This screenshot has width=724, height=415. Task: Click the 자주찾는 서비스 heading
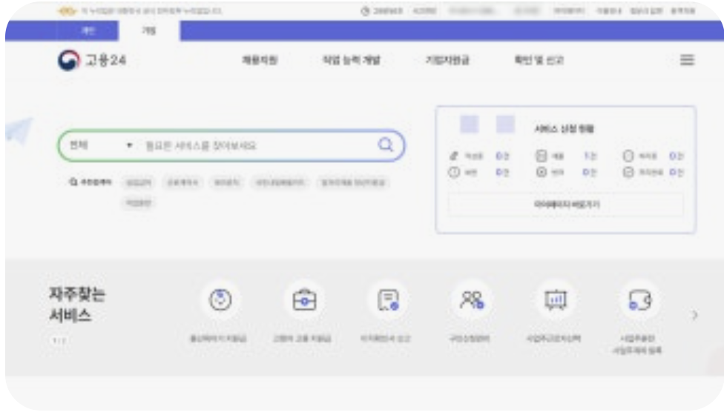(x=77, y=305)
